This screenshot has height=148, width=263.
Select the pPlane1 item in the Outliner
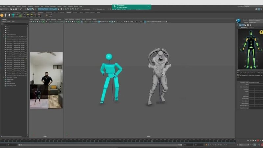tap(9, 81)
